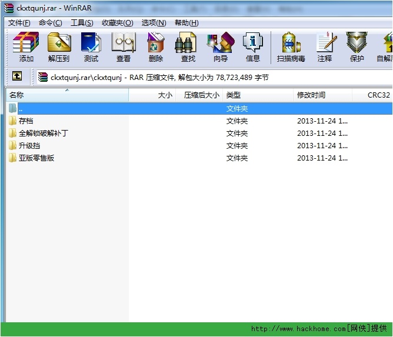Launch the 向导 (Wizard) icon
Screen dimensions: 393x337
coord(221,47)
